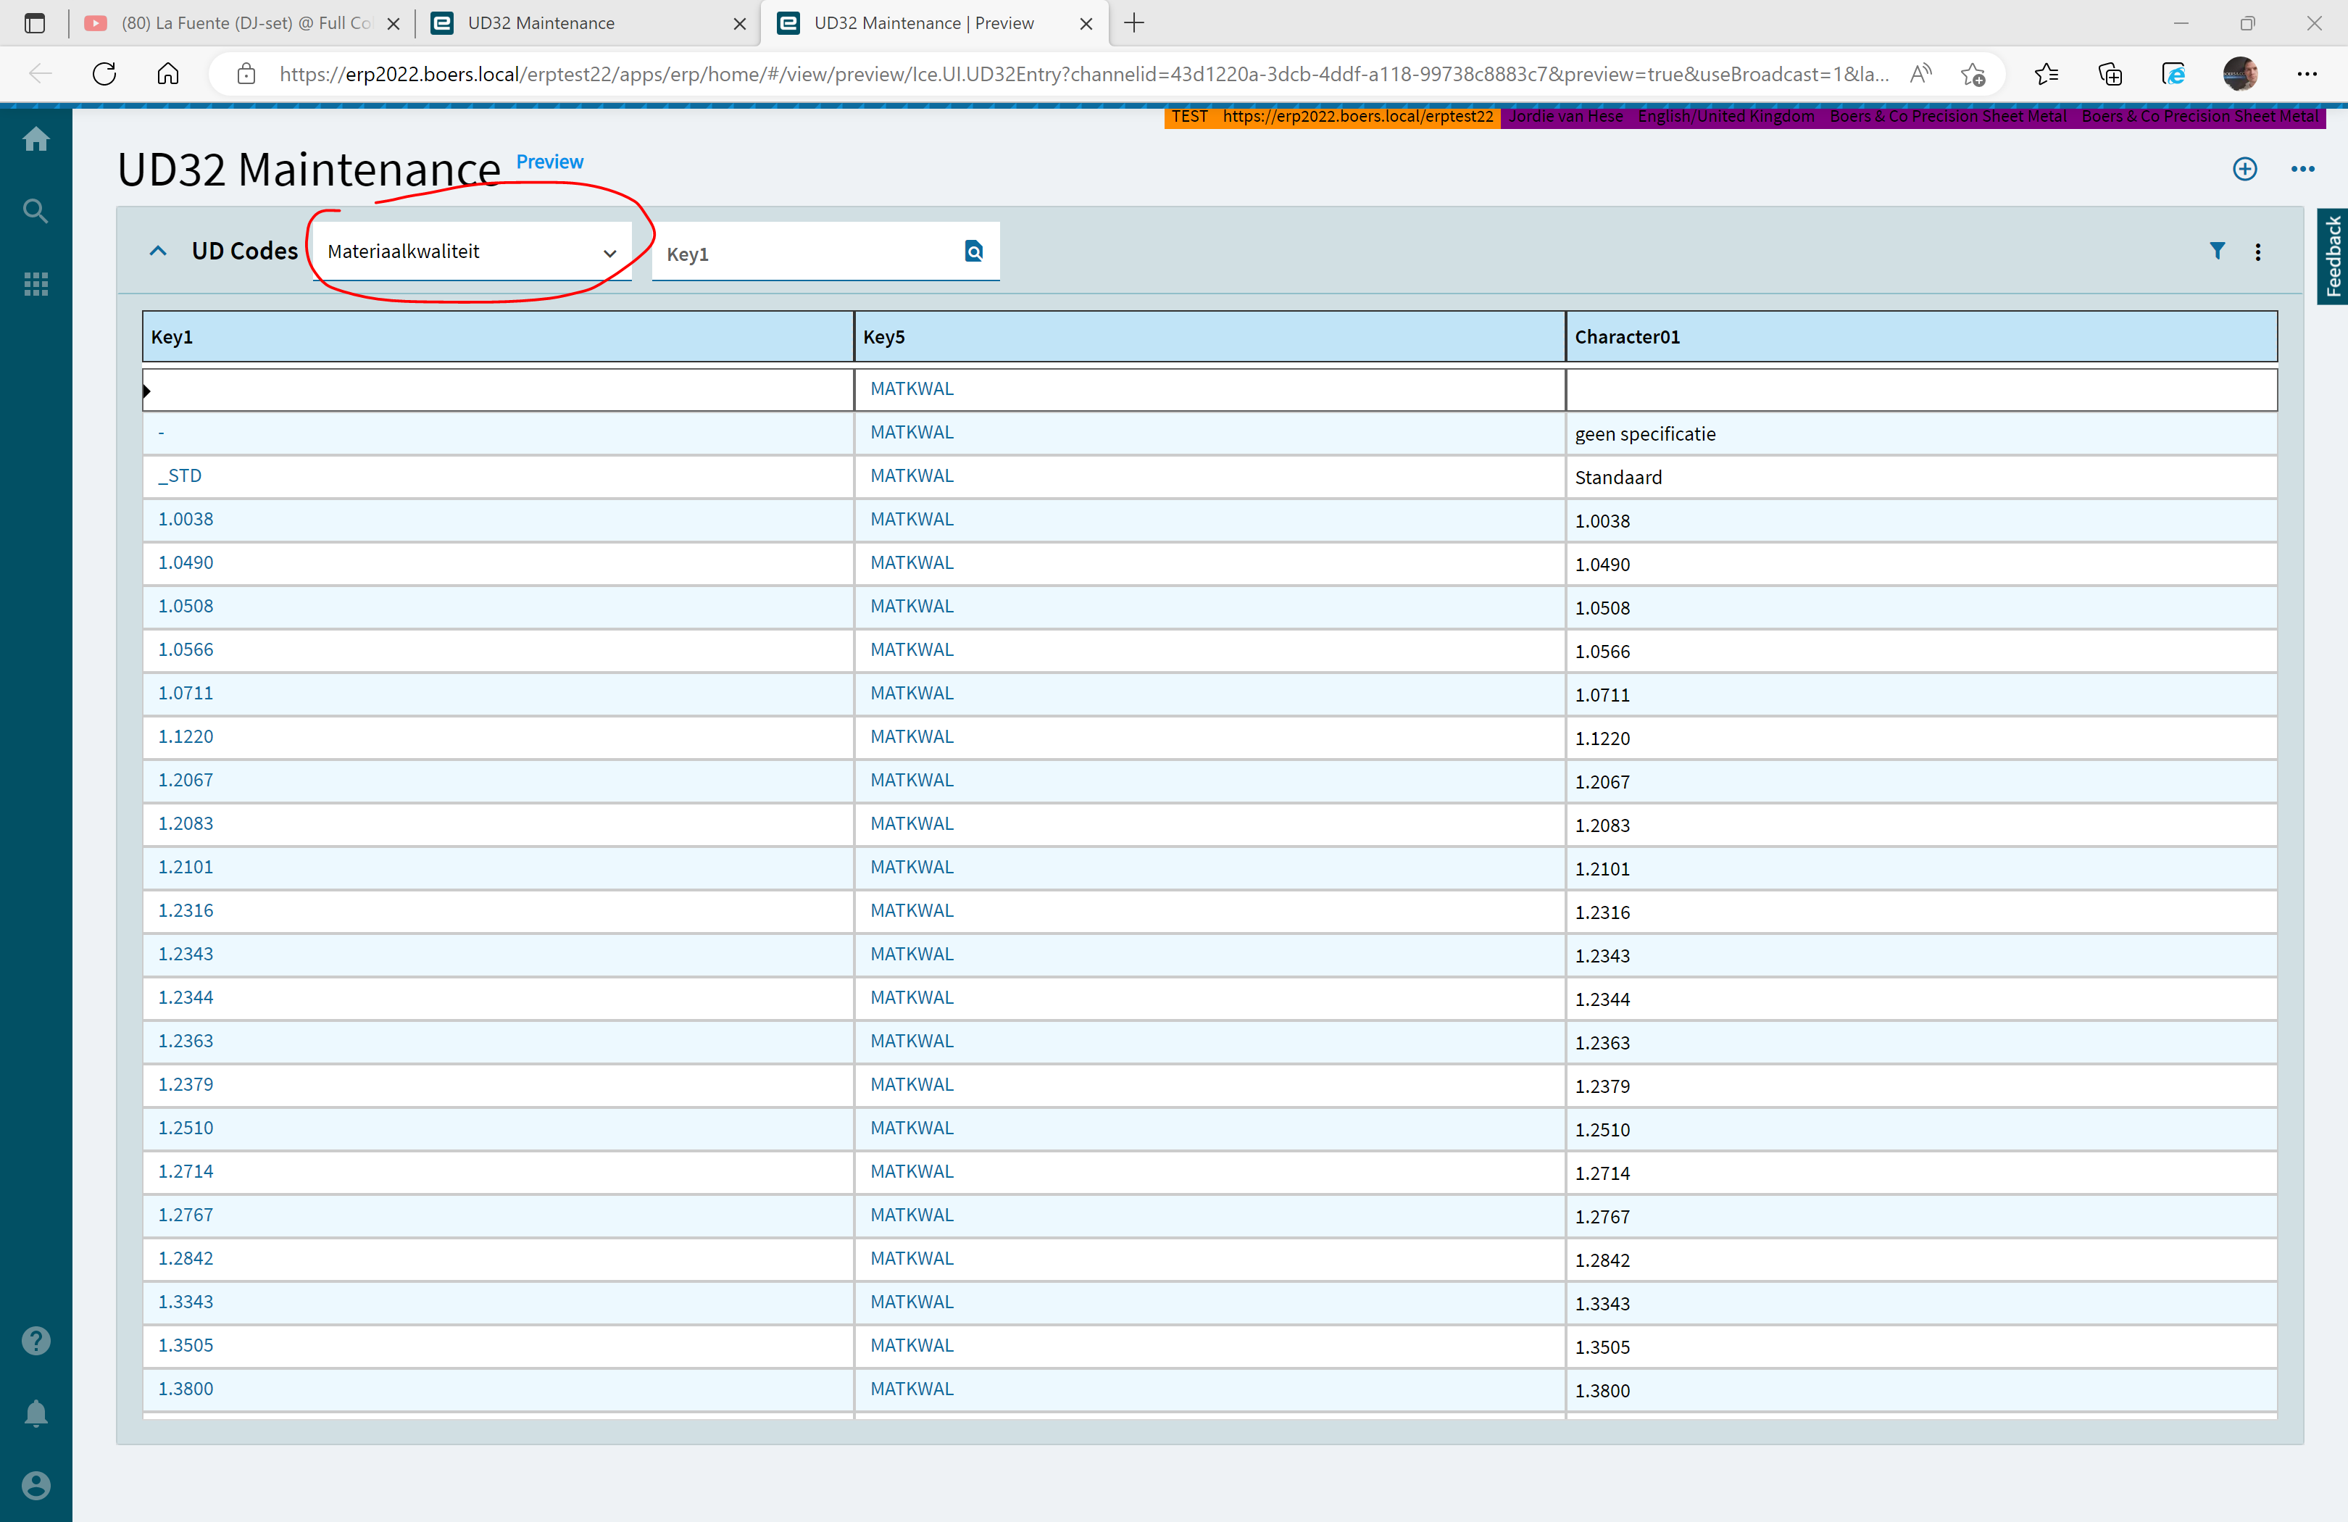Add this page to favorites star icon
Viewport: 2348px width, 1522px height.
[x=1973, y=74]
